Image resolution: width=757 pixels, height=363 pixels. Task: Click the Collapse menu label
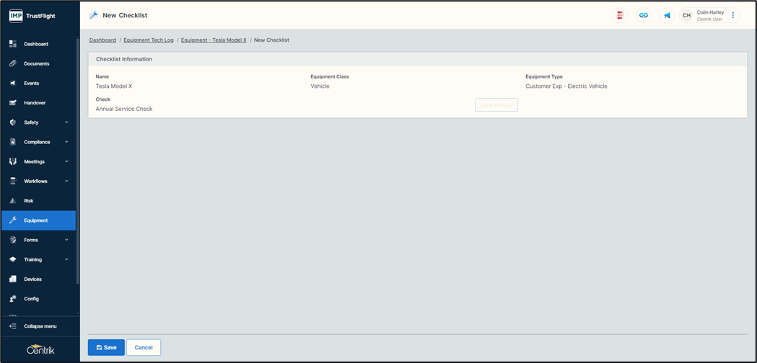tap(40, 326)
